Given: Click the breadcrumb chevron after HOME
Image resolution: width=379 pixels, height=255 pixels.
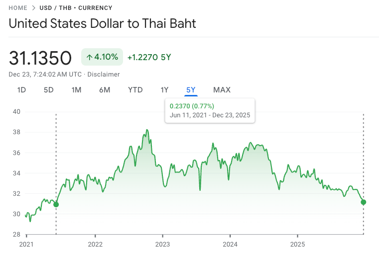Looking at the screenshot, I should [x=33, y=8].
